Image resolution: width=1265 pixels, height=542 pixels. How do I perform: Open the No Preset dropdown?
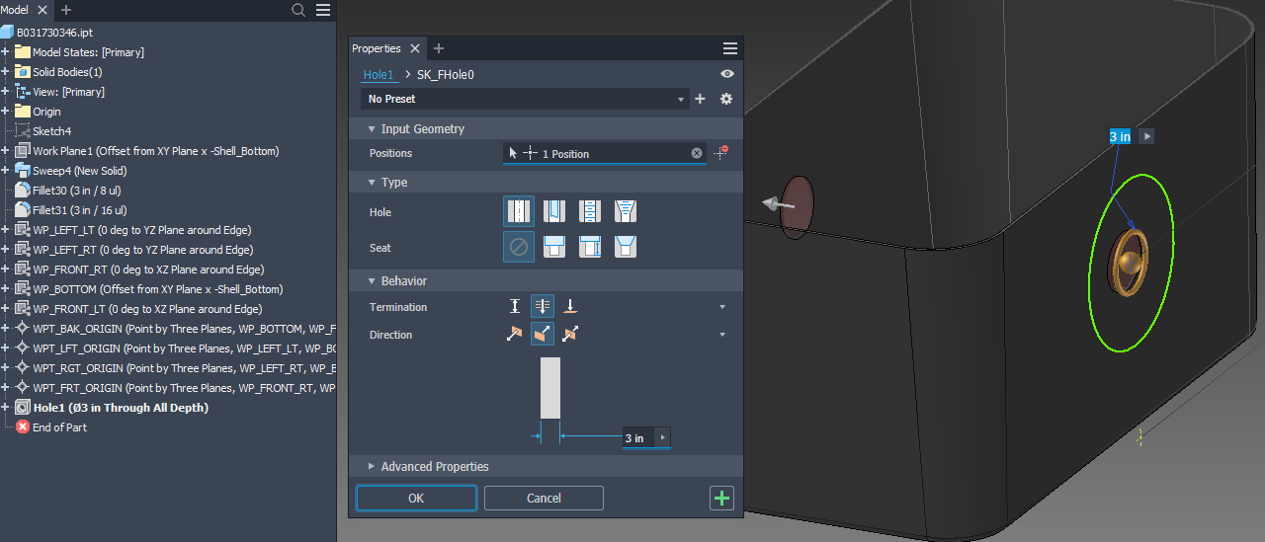tap(524, 99)
